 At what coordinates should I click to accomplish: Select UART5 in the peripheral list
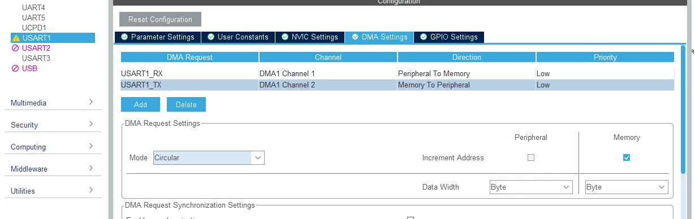click(33, 17)
